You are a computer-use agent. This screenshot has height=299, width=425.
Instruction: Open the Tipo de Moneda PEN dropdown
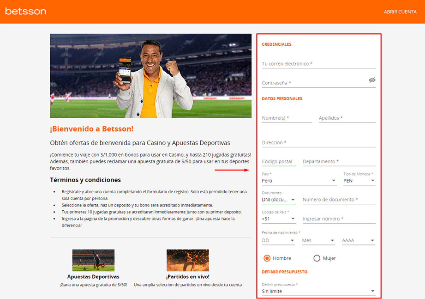[x=359, y=181]
